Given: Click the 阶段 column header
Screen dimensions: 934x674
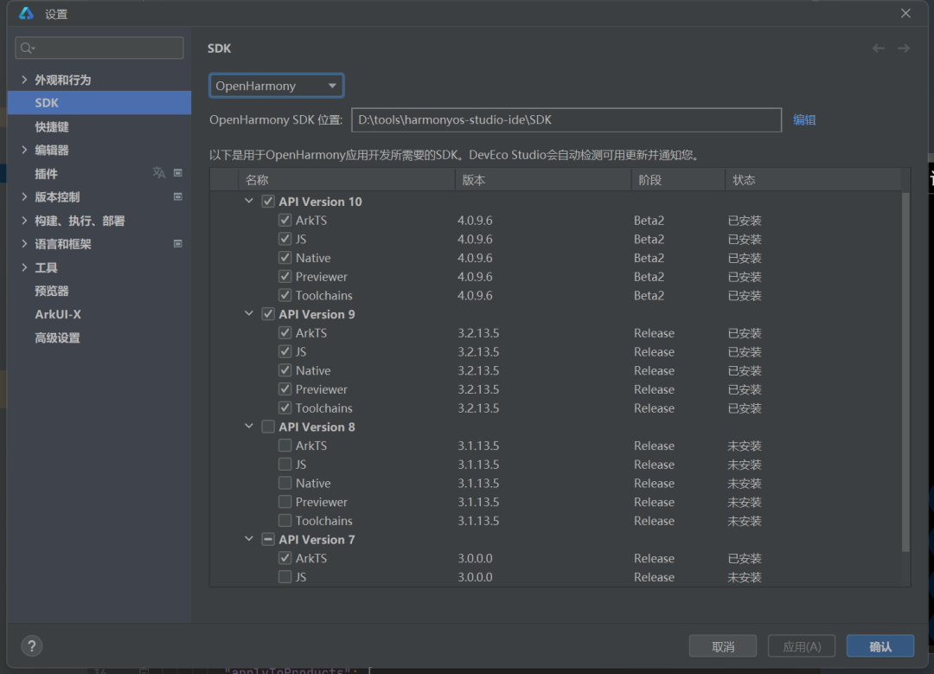Looking at the screenshot, I should point(678,179).
